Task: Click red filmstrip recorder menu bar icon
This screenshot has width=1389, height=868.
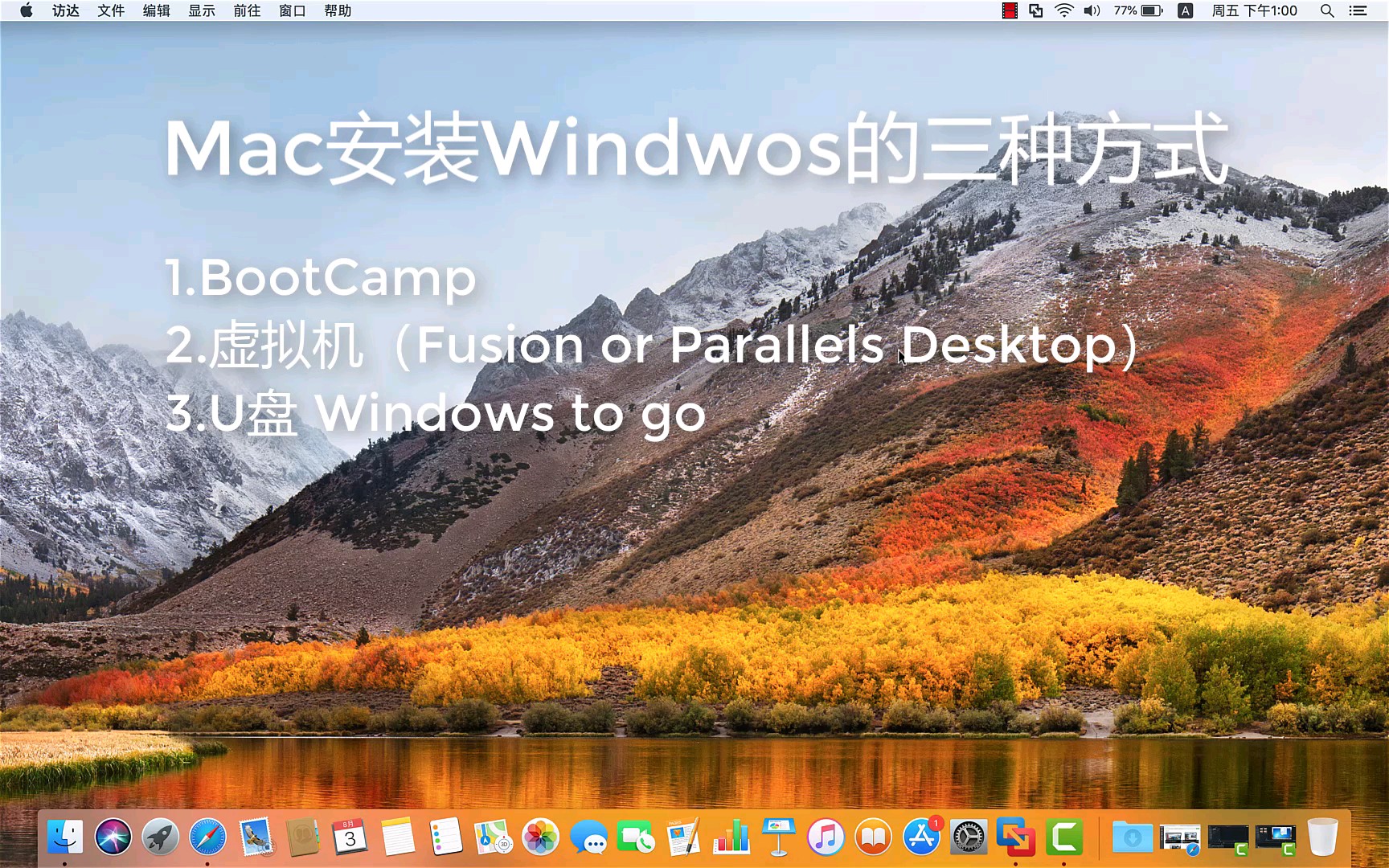Action: [1010, 10]
